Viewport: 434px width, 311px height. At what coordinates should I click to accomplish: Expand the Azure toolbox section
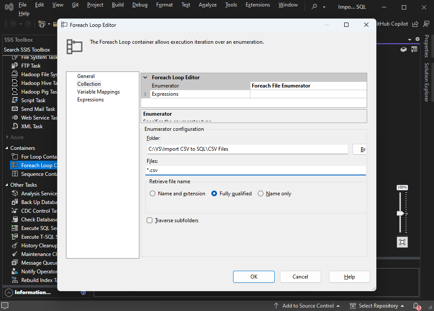7,137
